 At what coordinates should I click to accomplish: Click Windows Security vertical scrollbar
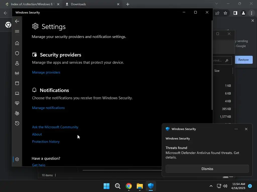[212, 65]
